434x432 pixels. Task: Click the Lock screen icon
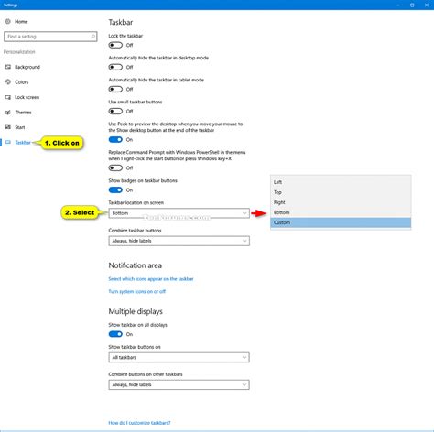tap(8, 97)
